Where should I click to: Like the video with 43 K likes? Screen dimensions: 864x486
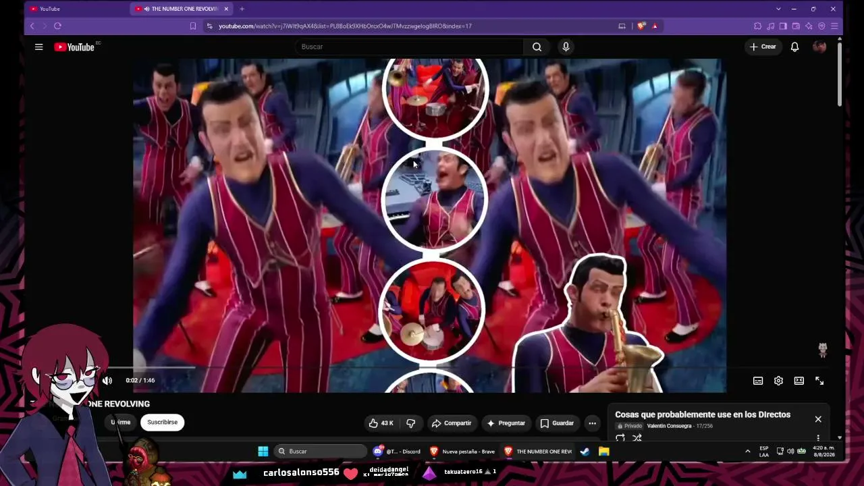tap(381, 423)
